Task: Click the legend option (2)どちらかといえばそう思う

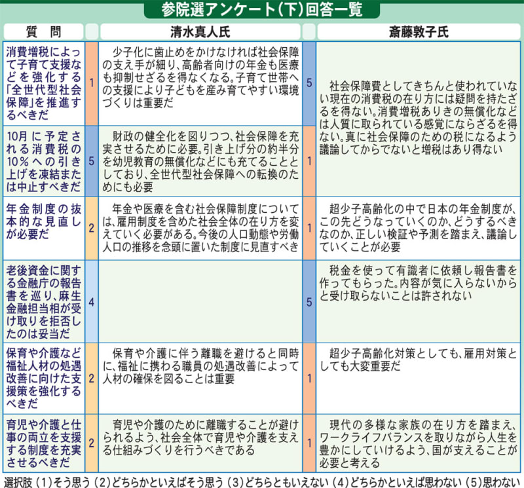Action: tap(159, 481)
